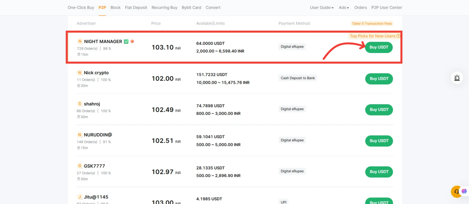
Task: Buy USDT from NIGHT MANAGER
Action: pos(379,47)
